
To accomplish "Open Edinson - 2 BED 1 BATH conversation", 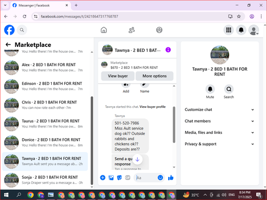I will [45, 86].
